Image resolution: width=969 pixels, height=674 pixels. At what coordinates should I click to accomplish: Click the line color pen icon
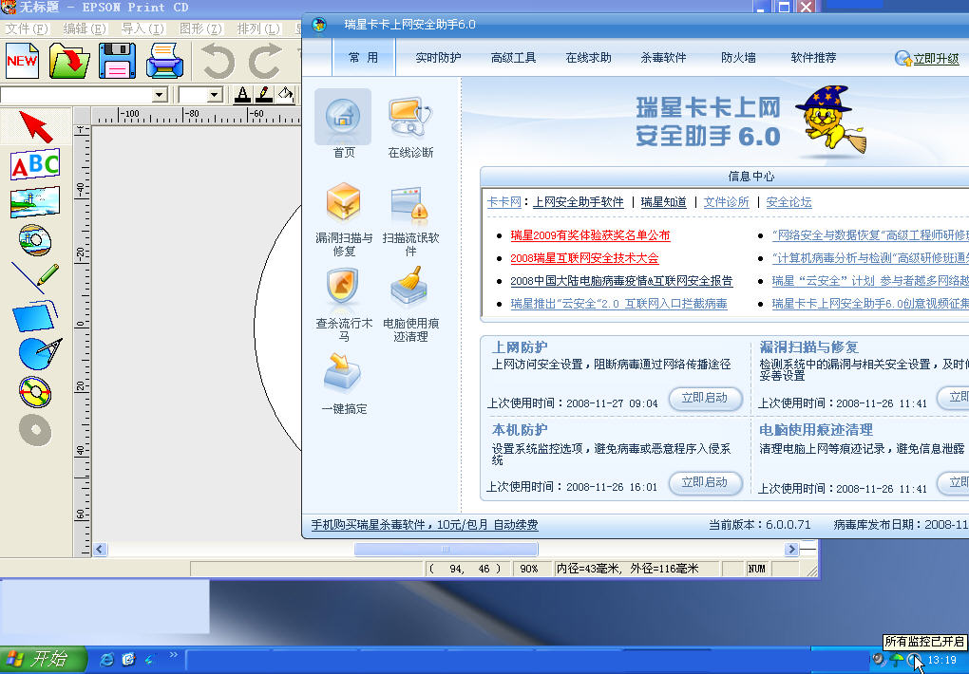264,95
